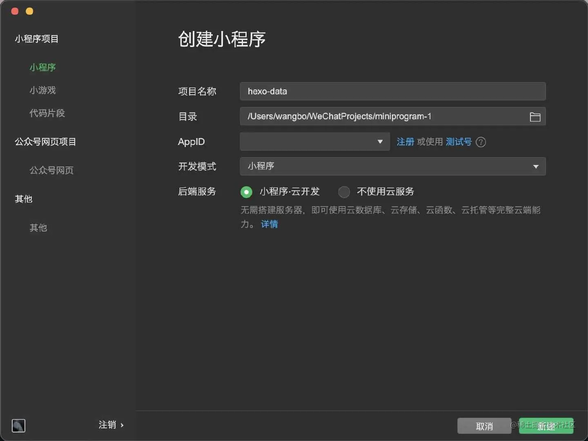The height and width of the screenshot is (441, 588).
Task: Click the 注册 registration link
Action: (405, 142)
